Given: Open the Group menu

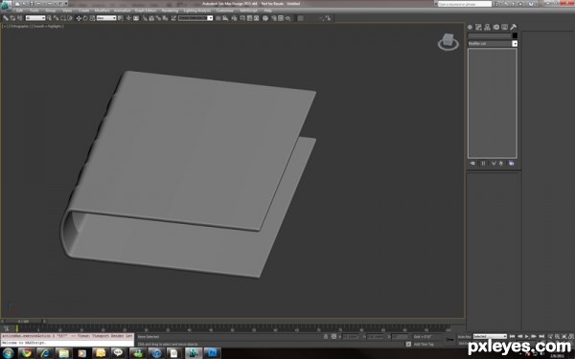Looking at the screenshot, I should tap(51, 11).
